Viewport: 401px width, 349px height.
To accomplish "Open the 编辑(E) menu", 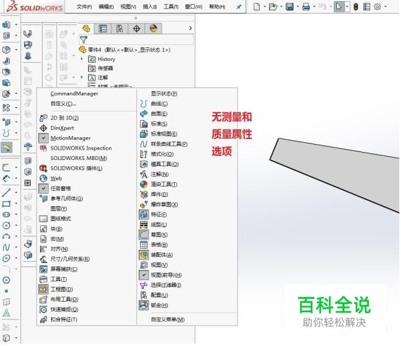I will [106, 7].
